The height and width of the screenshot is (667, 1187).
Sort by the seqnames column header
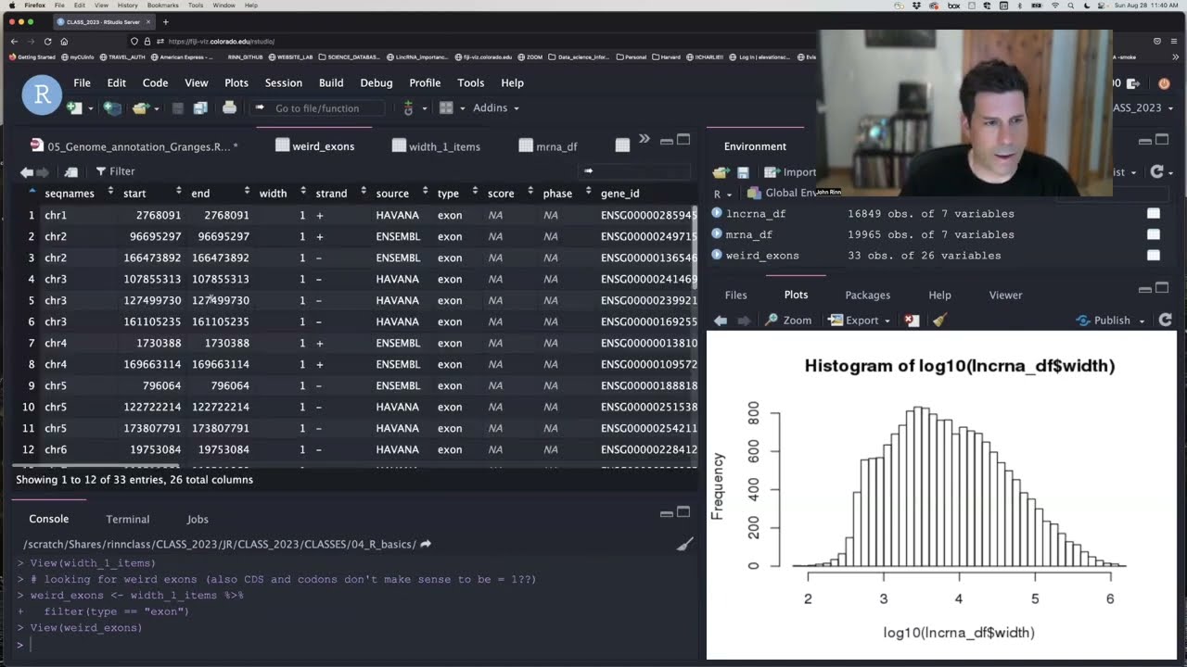point(70,194)
